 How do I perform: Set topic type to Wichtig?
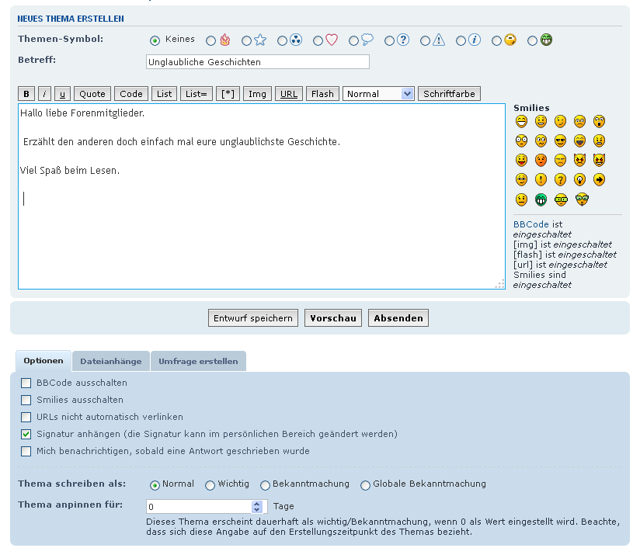(210, 485)
